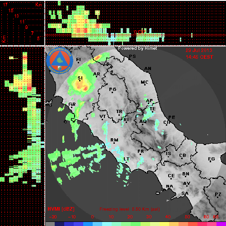Click the 40 dBZ scale value
Image resolution: width=226 pixels, height=226 pixels.
168,217
